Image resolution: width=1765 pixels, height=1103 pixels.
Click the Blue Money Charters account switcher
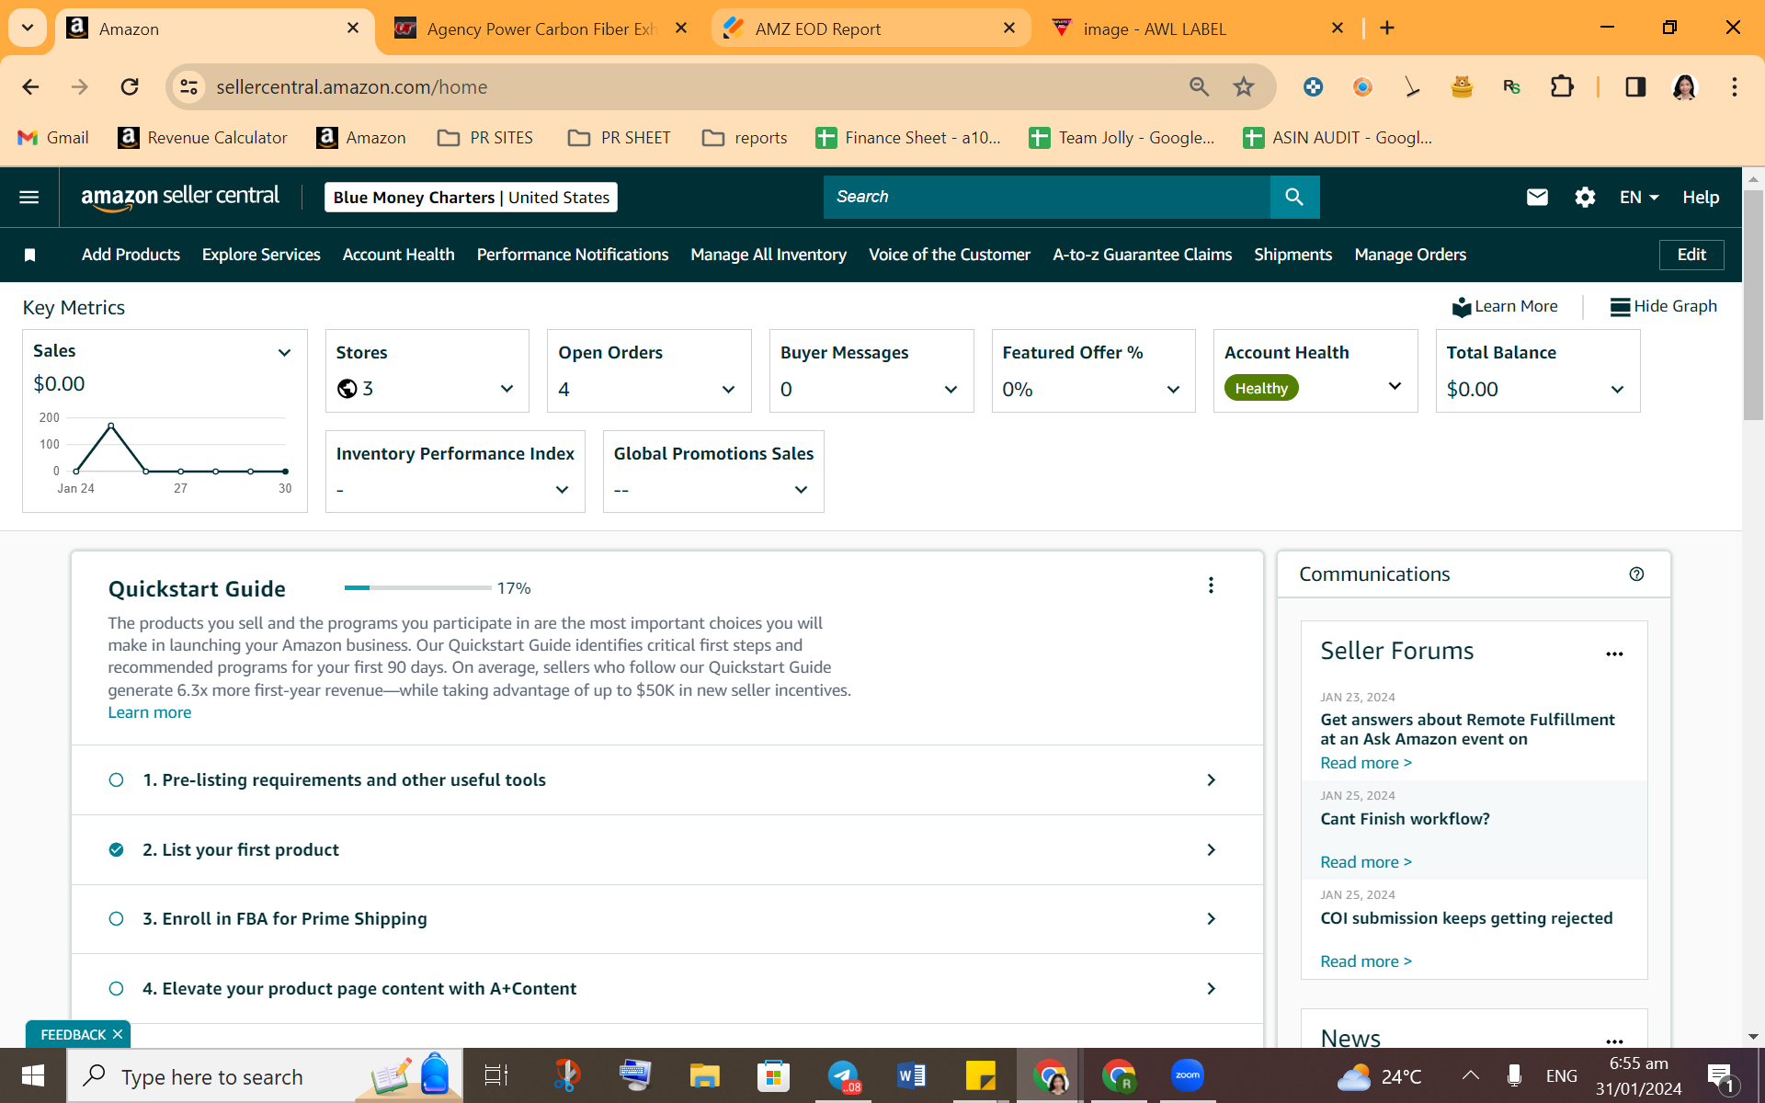pos(471,197)
